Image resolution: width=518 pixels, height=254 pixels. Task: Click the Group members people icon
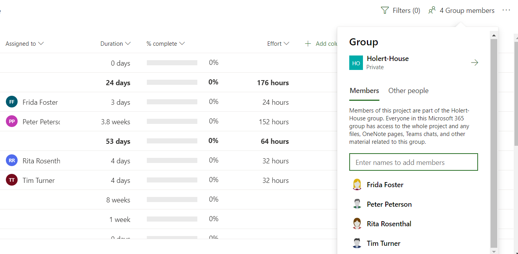pos(432,11)
